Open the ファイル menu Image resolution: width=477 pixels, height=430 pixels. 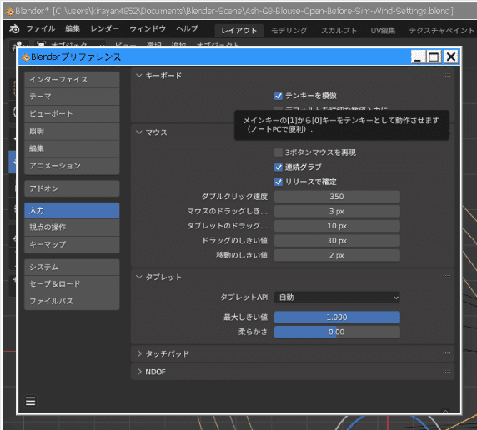tap(41, 29)
